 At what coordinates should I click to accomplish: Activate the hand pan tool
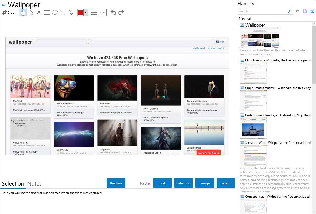point(23,12)
